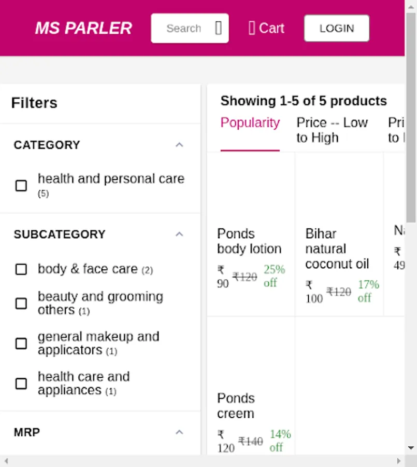This screenshot has height=467, width=417.
Task: Click the vertical scrollbar down arrow
Action: coord(411,447)
